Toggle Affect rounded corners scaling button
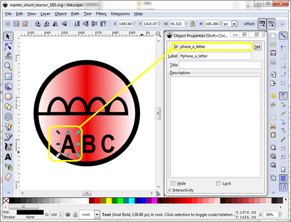 click(271, 24)
